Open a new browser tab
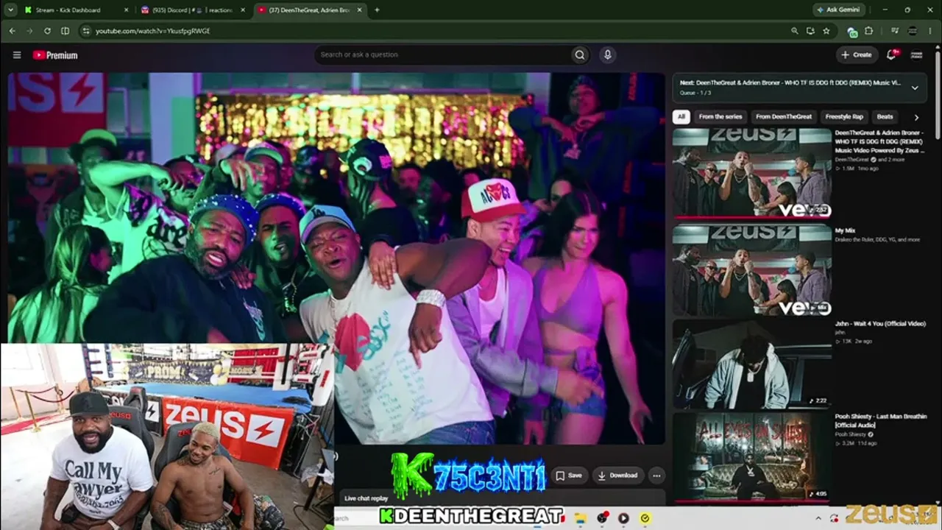Screen dimensions: 942x530 377,10
